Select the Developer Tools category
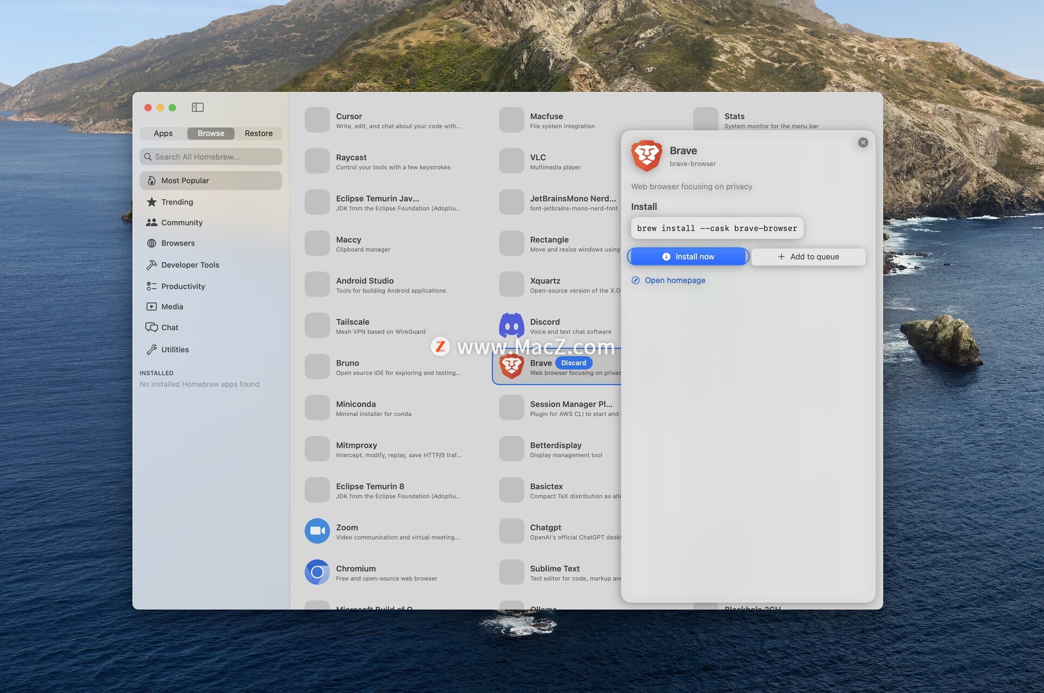The height and width of the screenshot is (693, 1044). coord(211,265)
